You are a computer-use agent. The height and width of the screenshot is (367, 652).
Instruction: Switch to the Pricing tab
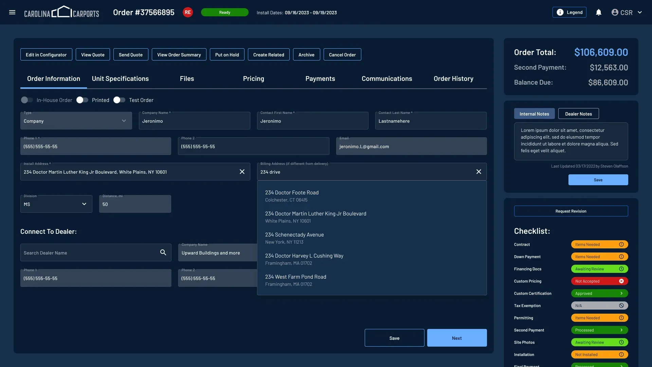coord(254,78)
